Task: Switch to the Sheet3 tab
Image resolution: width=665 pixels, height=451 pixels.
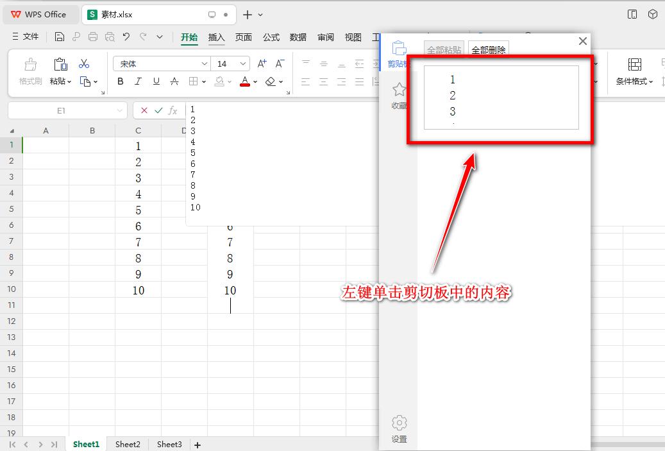Action: 169,444
